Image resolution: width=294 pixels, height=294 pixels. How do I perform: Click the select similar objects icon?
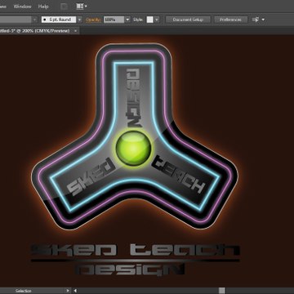pyautogui.click(x=256, y=20)
